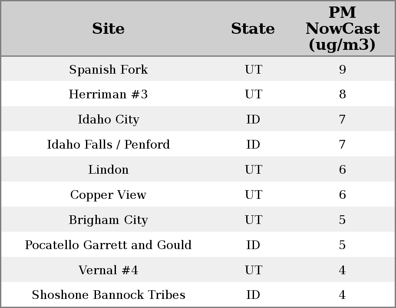
Task: Click the PM value 8 for Herriman #3
Action: tap(342, 94)
